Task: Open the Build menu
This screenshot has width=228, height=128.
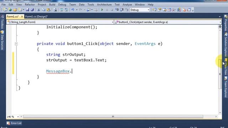Action: [52, 5]
